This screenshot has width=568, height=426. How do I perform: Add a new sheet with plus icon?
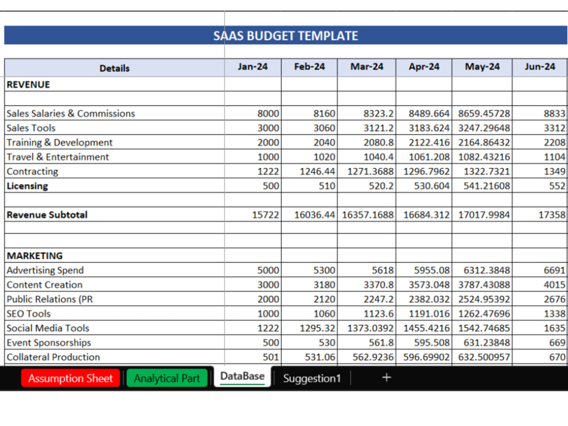386,378
